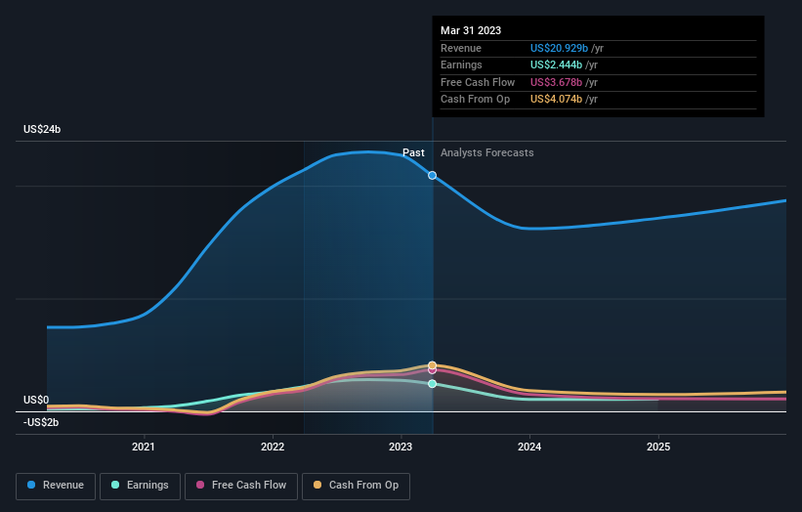Click the US$4.074b cash from op value
Screen dimensions: 802x512
pos(556,100)
